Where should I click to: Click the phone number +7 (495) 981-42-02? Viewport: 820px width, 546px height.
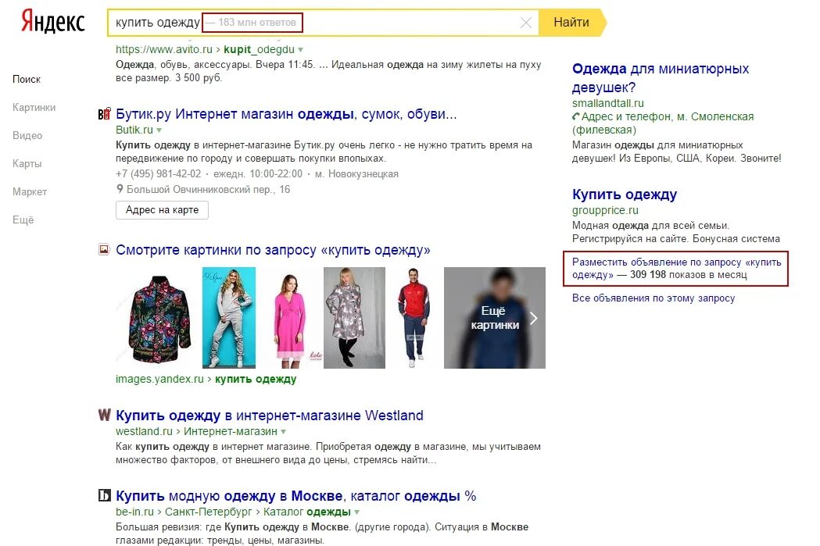[158, 174]
